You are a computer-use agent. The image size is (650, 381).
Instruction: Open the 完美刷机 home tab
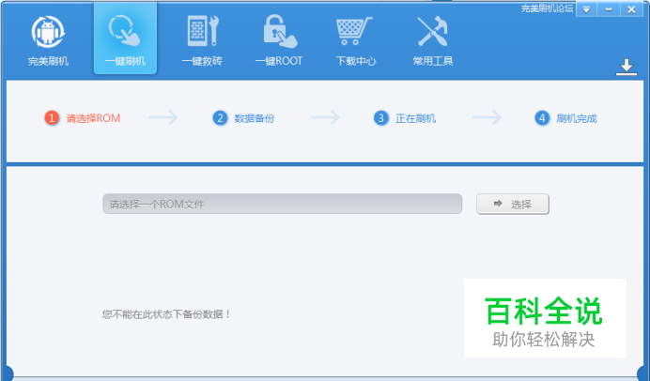[x=48, y=40]
